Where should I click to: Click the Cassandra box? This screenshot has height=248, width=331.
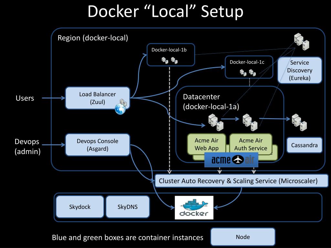tap(304, 145)
